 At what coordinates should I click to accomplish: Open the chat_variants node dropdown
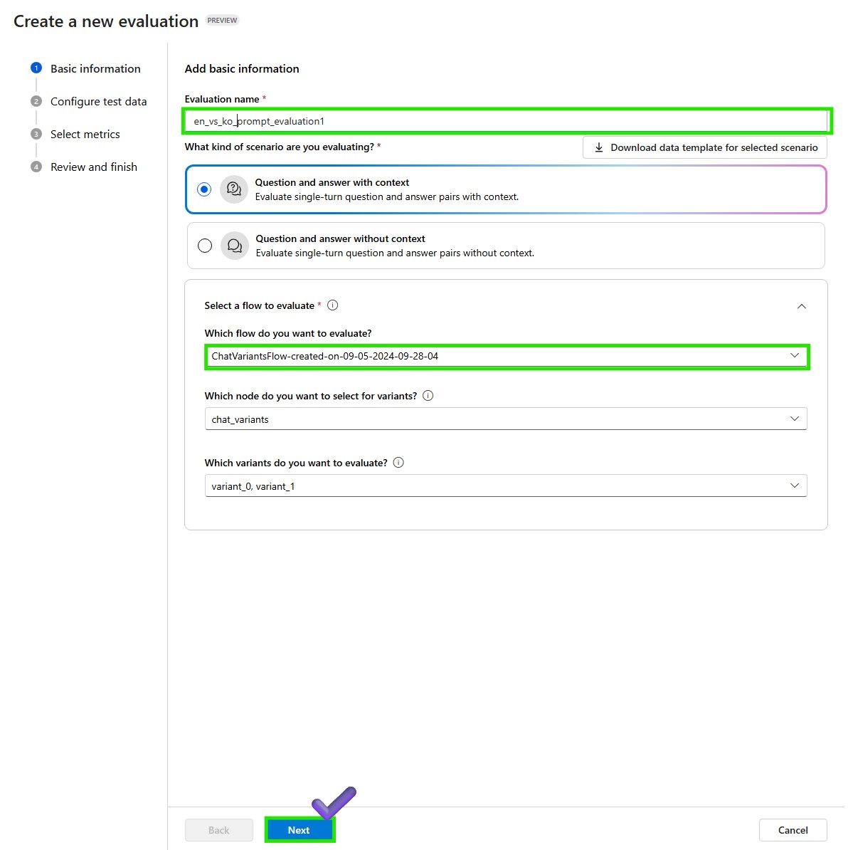506,419
